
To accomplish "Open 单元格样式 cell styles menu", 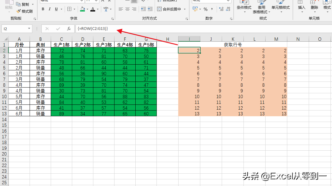I will click(x=281, y=7).
